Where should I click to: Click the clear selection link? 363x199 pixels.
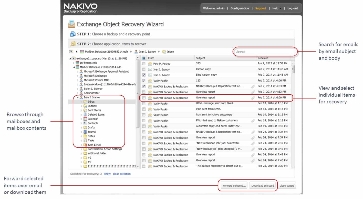pos(122,174)
